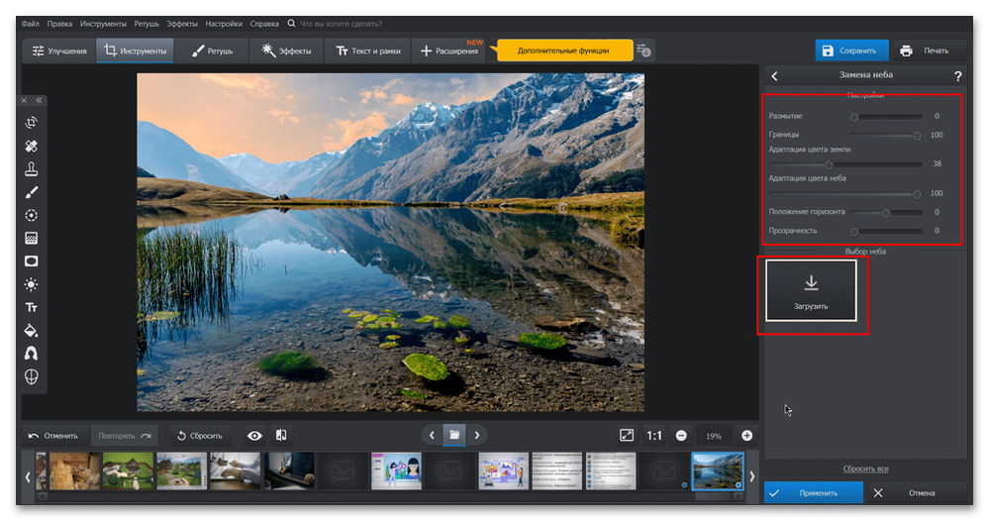Click the Повторить redo button
The height and width of the screenshot is (521, 989).
click(125, 436)
